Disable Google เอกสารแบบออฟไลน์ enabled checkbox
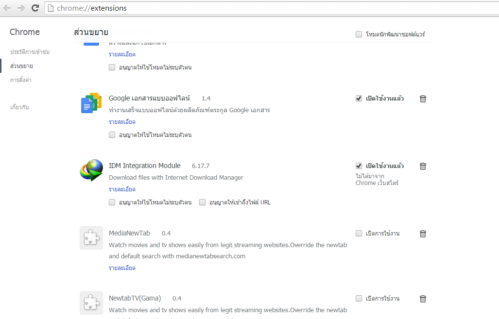Screen dimensions: 499x319 coord(359,98)
